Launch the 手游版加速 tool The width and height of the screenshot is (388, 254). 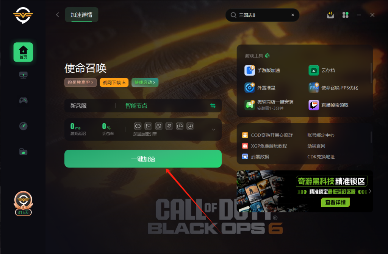[x=262, y=70]
